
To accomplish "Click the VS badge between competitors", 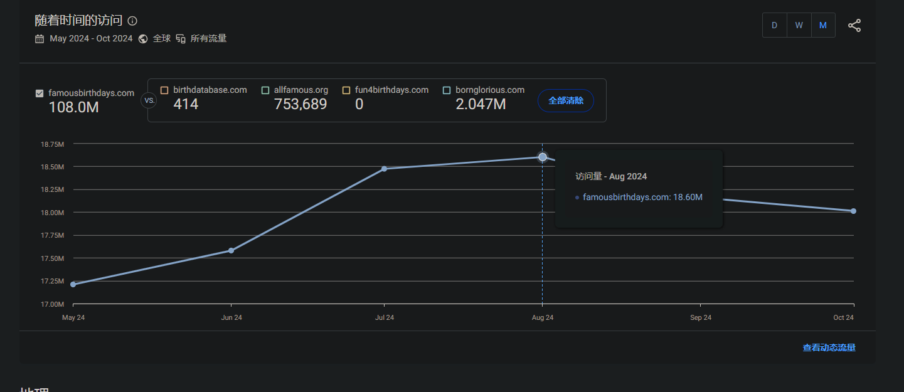I will tap(149, 100).
